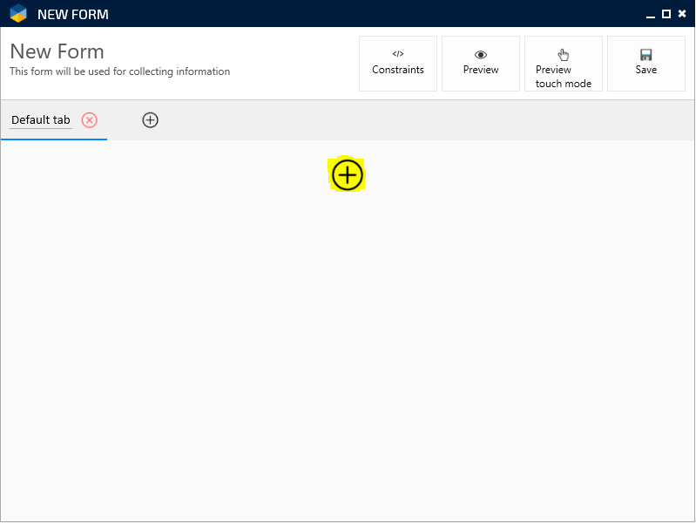Save the form using the Save label
The height and width of the screenshot is (523, 696).
point(646,70)
